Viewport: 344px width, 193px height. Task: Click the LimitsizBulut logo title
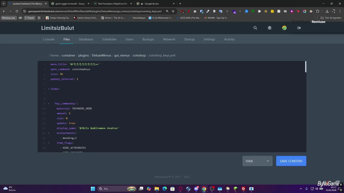point(58,28)
